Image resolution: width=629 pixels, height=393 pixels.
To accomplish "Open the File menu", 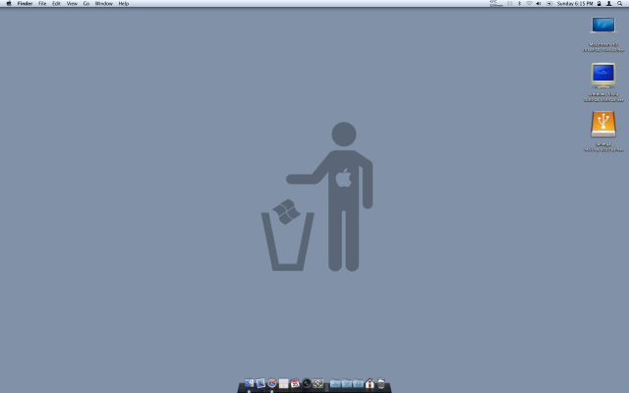I will (42, 3).
